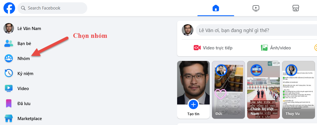
Task: Open Bạn bè friends icon in sidebar
Action: point(9,43)
